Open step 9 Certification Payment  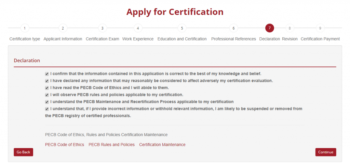pyautogui.click(x=320, y=28)
